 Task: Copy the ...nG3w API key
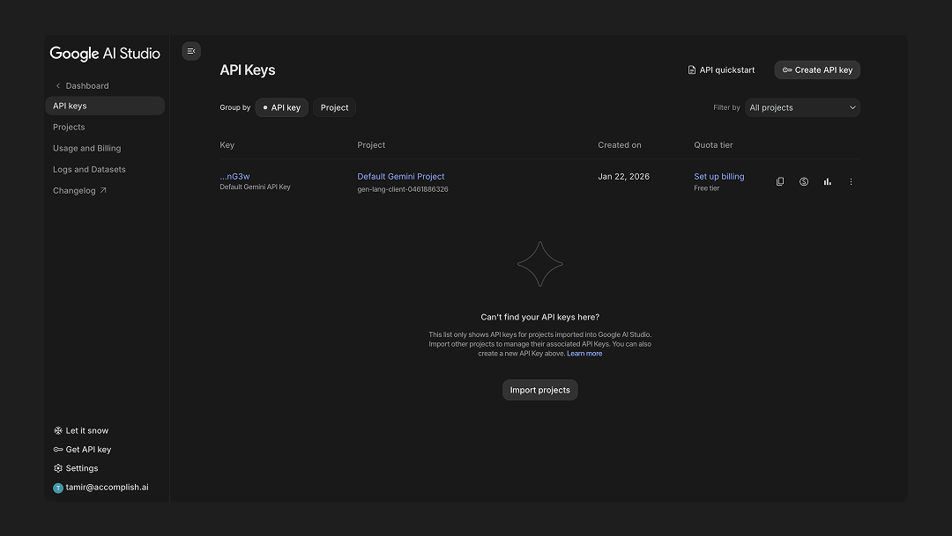point(780,181)
